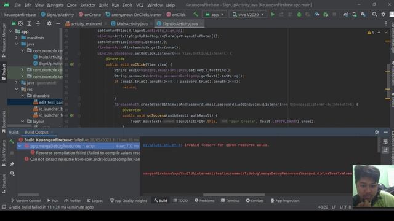Collapse the res folder
The width and height of the screenshot is (394, 221).
pos(17,89)
